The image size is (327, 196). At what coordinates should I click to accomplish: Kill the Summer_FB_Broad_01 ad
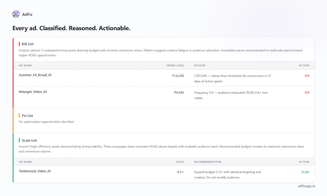pos(307,76)
